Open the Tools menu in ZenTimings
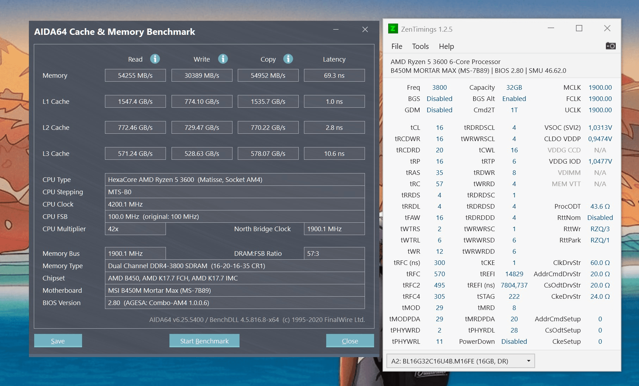The height and width of the screenshot is (386, 639). (x=420, y=46)
